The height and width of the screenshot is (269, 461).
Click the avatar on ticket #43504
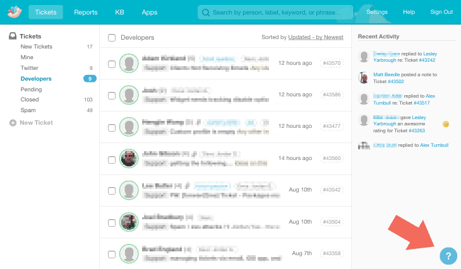(129, 222)
